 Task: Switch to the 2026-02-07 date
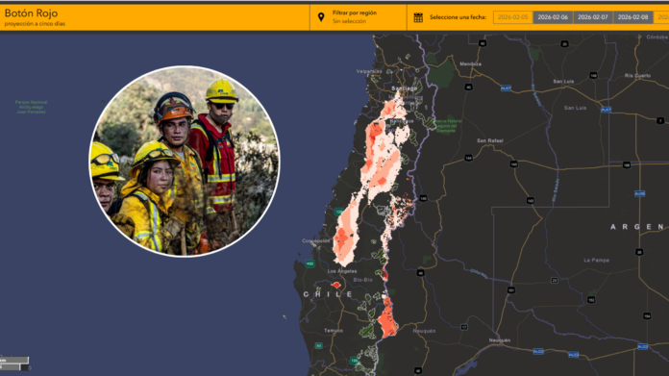click(x=593, y=17)
